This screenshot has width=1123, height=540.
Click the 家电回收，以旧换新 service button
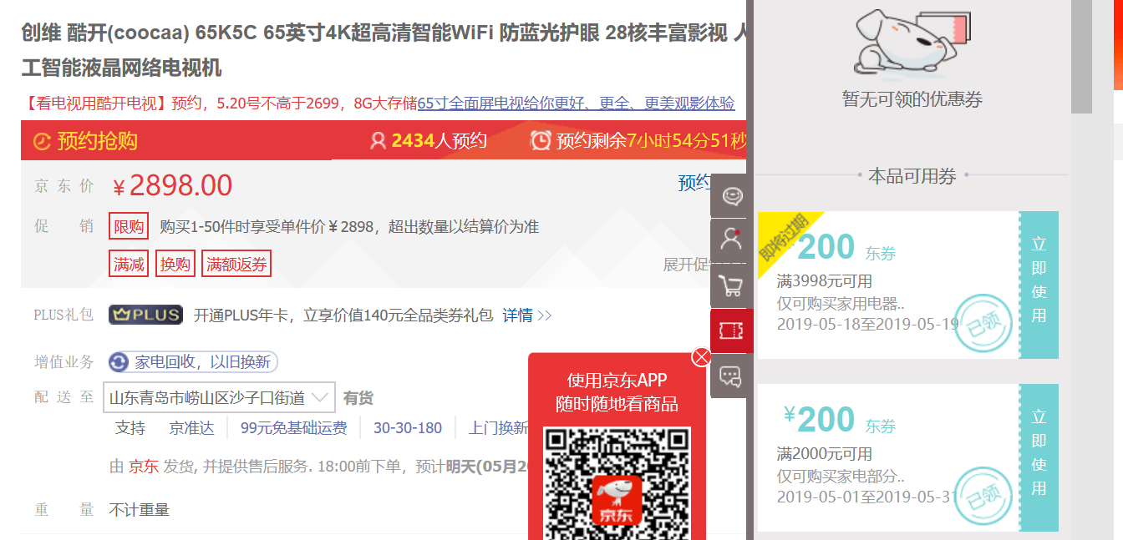click(193, 362)
